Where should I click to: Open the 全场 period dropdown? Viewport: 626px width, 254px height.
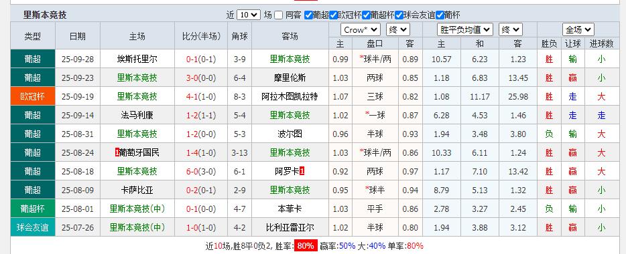click(x=578, y=30)
